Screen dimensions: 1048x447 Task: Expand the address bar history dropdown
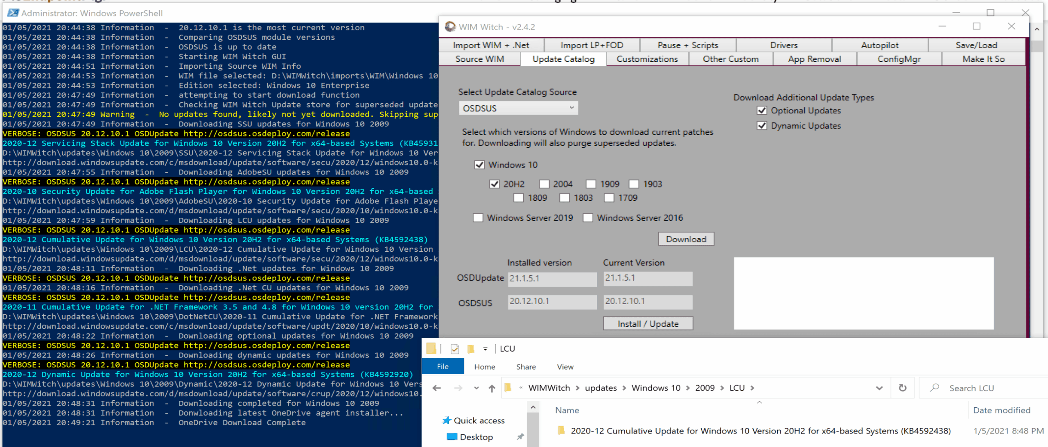[879, 388]
